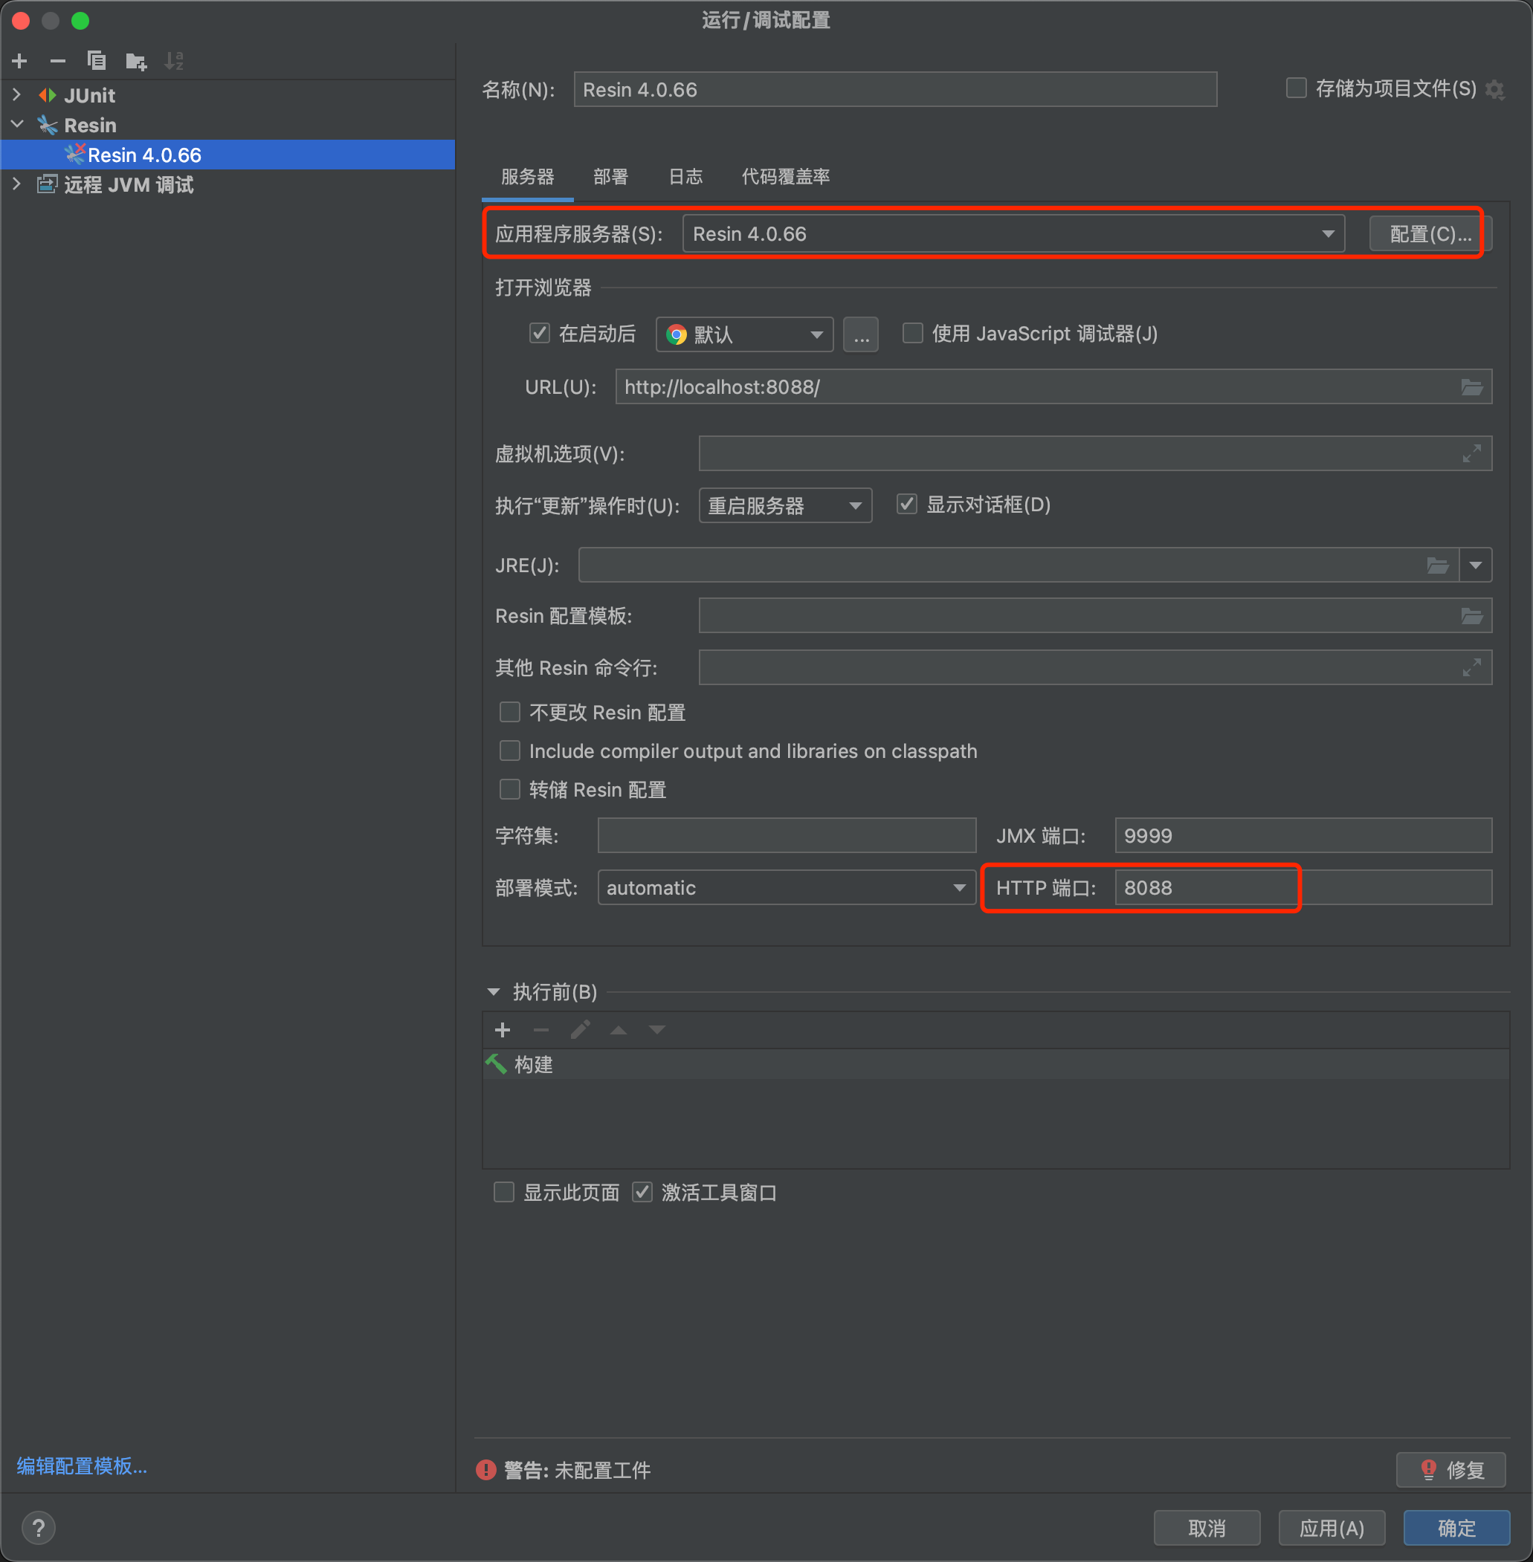Move before-launch task up
Screen dimensions: 1533x1562
pyautogui.click(x=619, y=1030)
